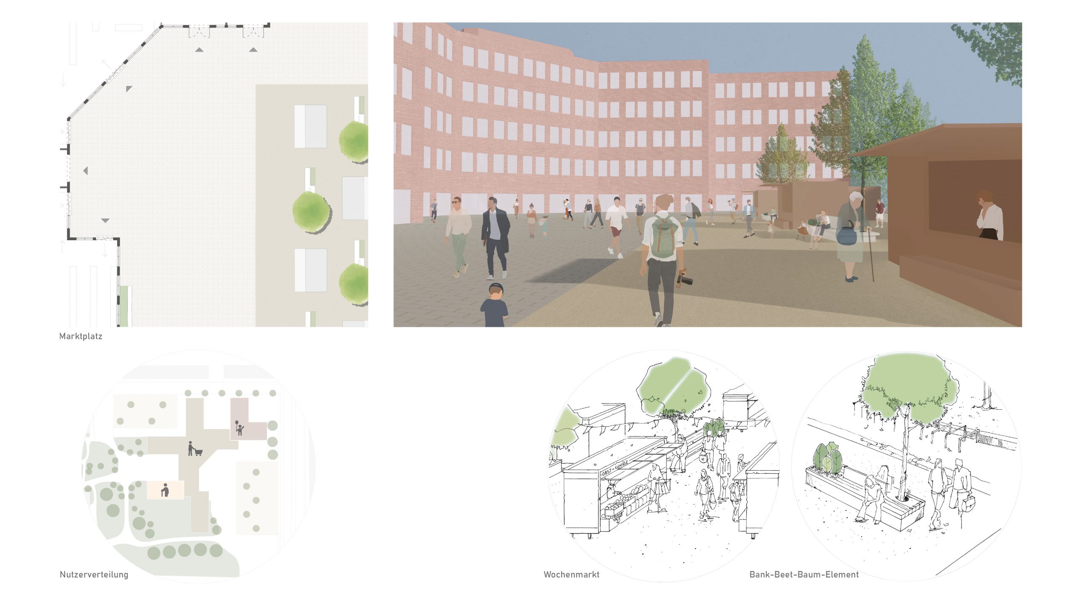Select the Marktplatz caption
This screenshot has height=608, width=1082.
click(81, 337)
